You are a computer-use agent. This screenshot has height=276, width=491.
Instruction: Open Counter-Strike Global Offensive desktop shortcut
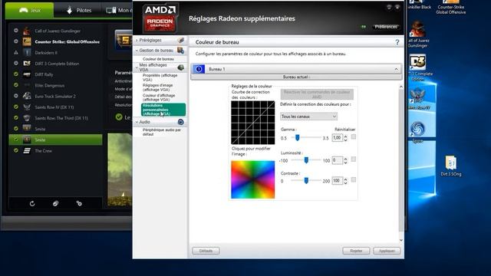coord(450,7)
